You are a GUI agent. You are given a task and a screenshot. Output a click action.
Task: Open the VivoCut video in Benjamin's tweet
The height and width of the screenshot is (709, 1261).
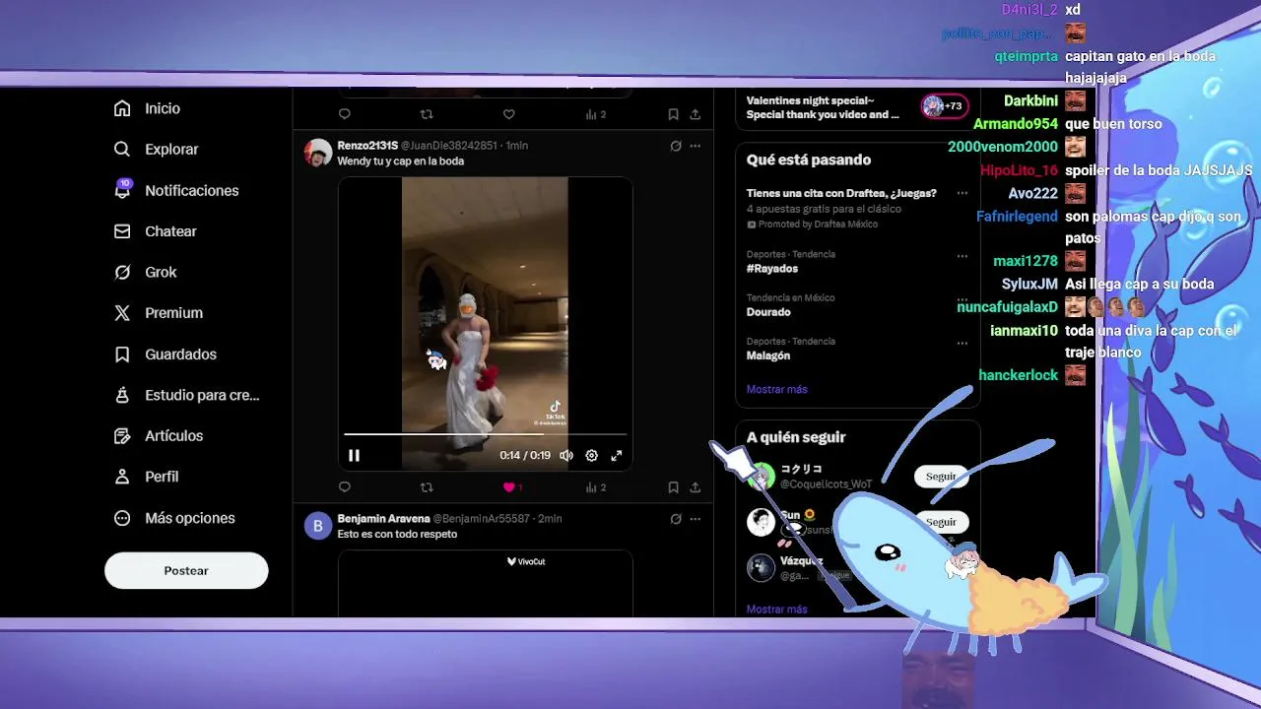(x=485, y=583)
